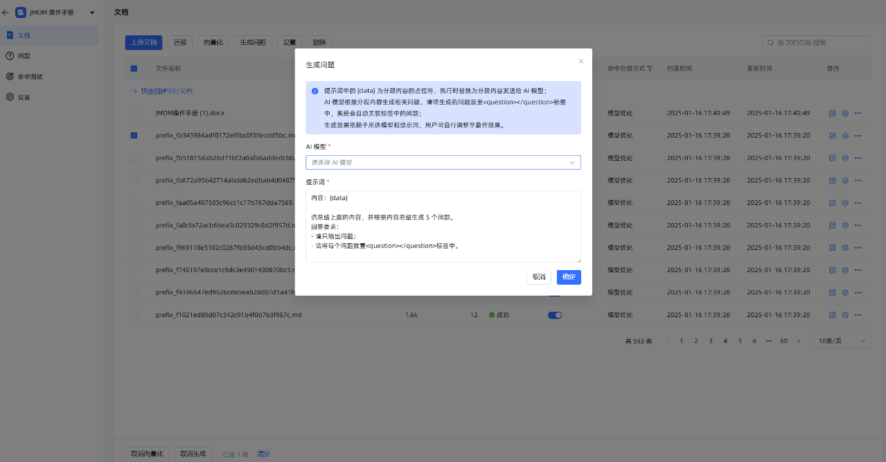Click the 清空 link in bottom bar
The height and width of the screenshot is (462, 886).
tap(263, 454)
